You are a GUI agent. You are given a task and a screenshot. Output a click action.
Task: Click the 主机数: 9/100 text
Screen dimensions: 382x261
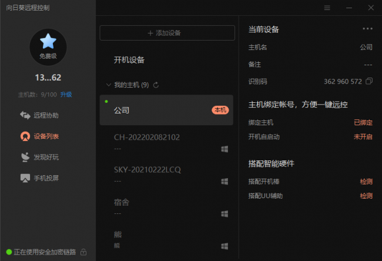37,95
